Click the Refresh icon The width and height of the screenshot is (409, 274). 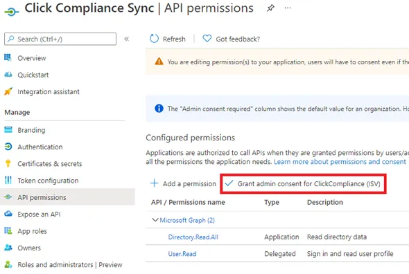coord(154,39)
